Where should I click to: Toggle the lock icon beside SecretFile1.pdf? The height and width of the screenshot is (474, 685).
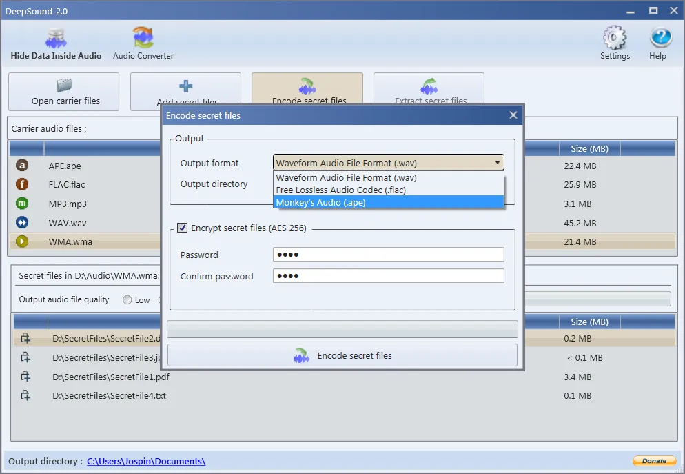coord(25,377)
